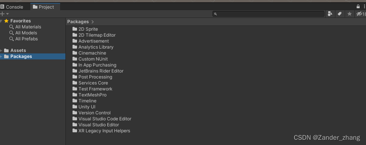Select the TextMeshPro folder icon
The width and height of the screenshot is (366, 145).
75,95
